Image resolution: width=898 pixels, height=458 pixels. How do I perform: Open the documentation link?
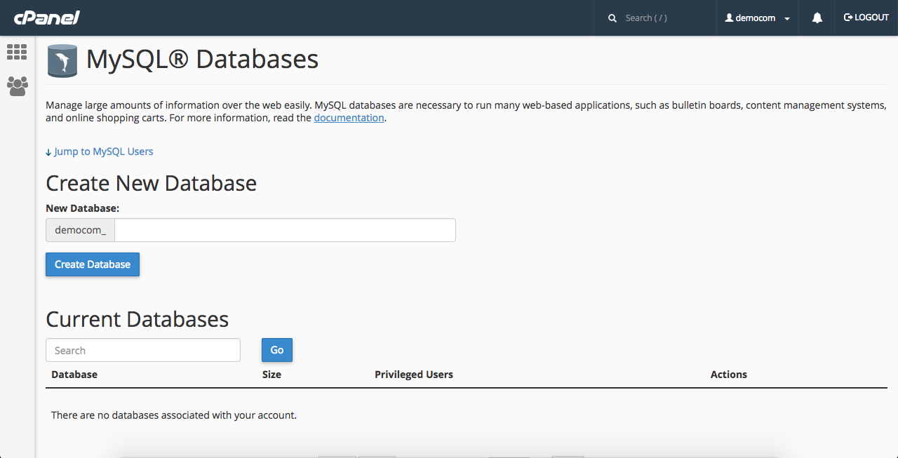point(349,118)
